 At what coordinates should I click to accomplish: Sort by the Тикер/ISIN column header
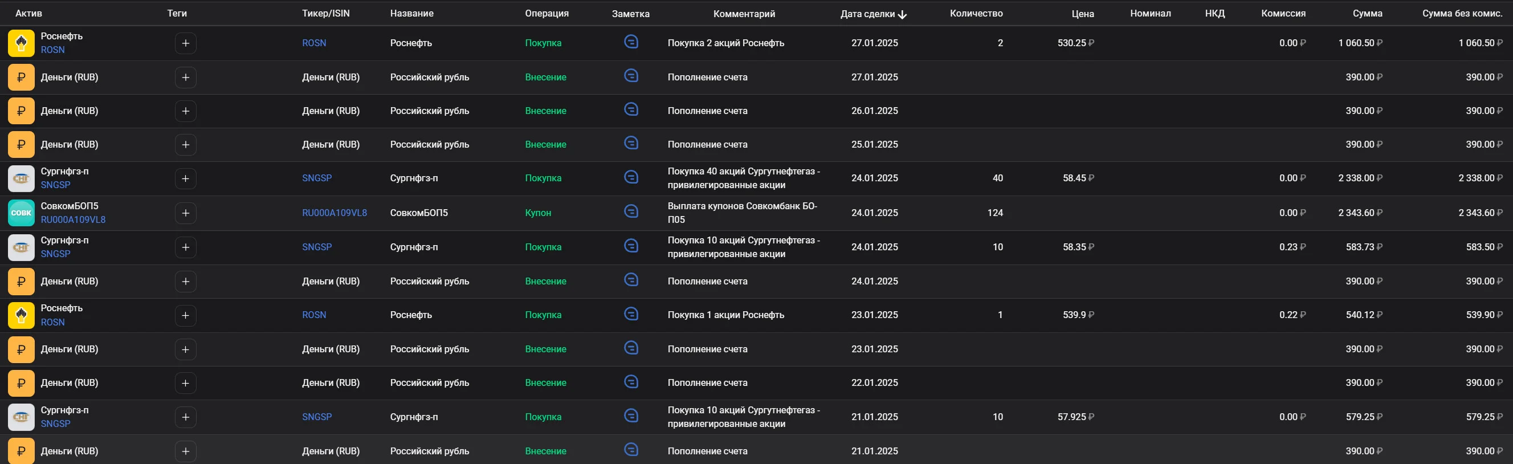click(325, 14)
